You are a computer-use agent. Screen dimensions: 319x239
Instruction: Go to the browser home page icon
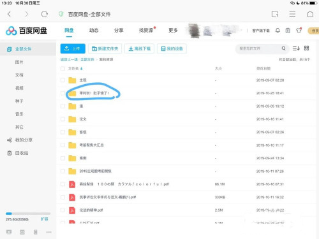tap(310, 14)
